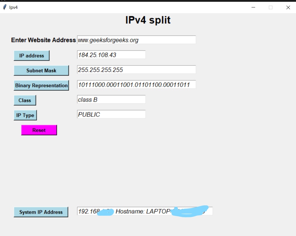Select the field showing PUBLIC
Screen dimensions: 296x236
(x=111, y=114)
